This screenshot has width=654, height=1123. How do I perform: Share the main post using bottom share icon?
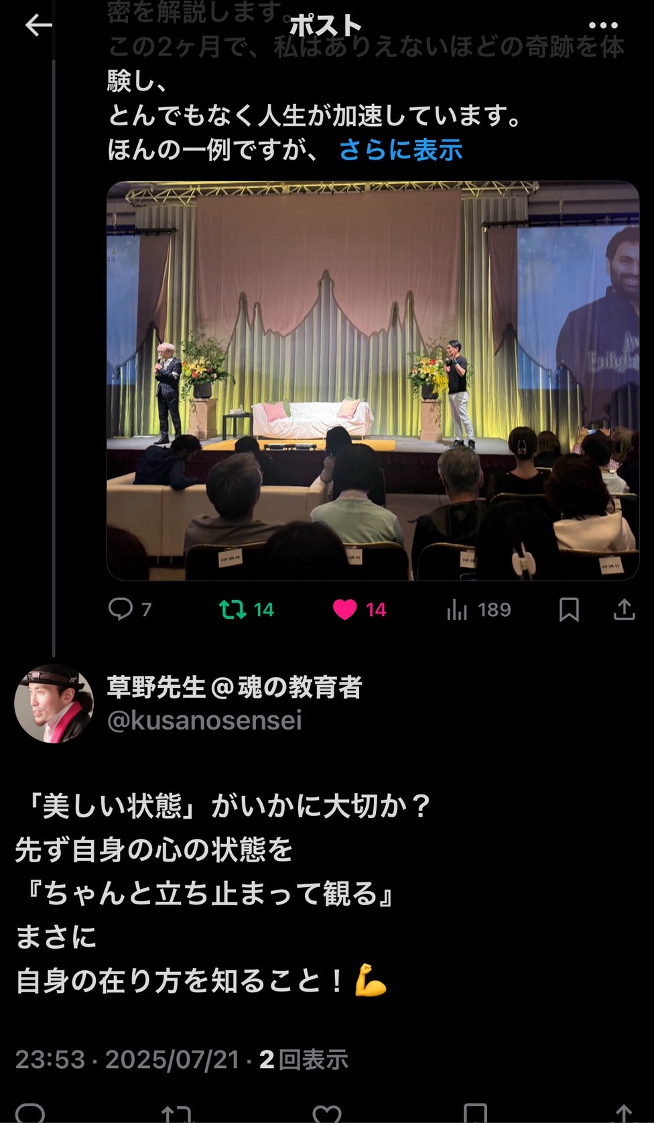point(624,1114)
